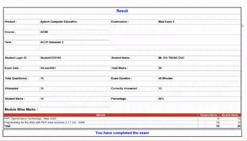Select the 'Student Name :' label
The width and height of the screenshot is (247, 141).
click(121, 58)
